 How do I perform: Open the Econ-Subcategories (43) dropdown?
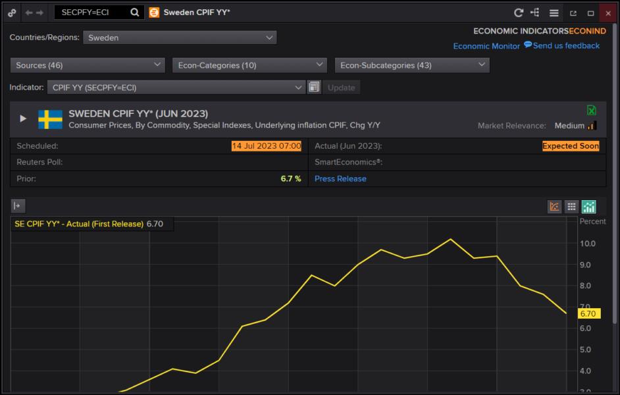click(412, 65)
